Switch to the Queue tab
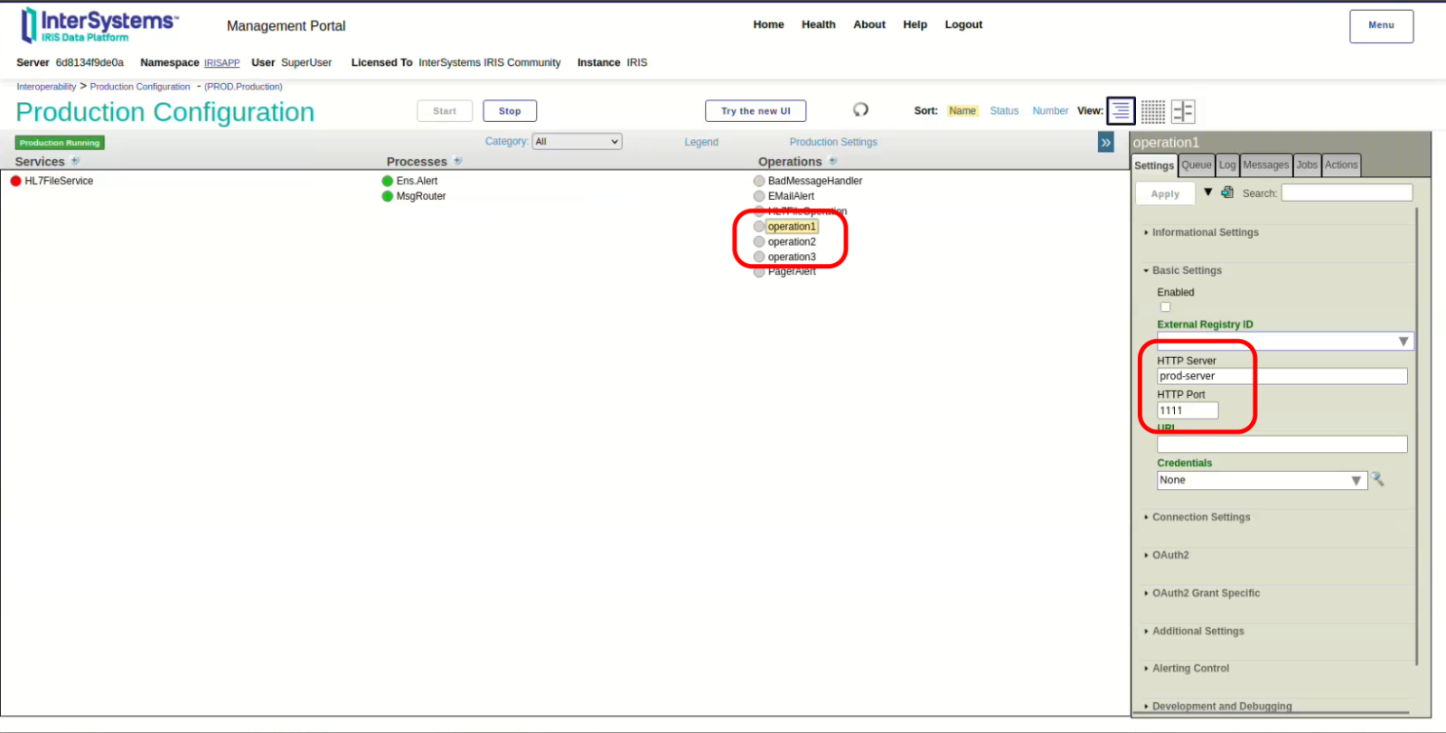The height and width of the screenshot is (733, 1446). tap(1196, 165)
